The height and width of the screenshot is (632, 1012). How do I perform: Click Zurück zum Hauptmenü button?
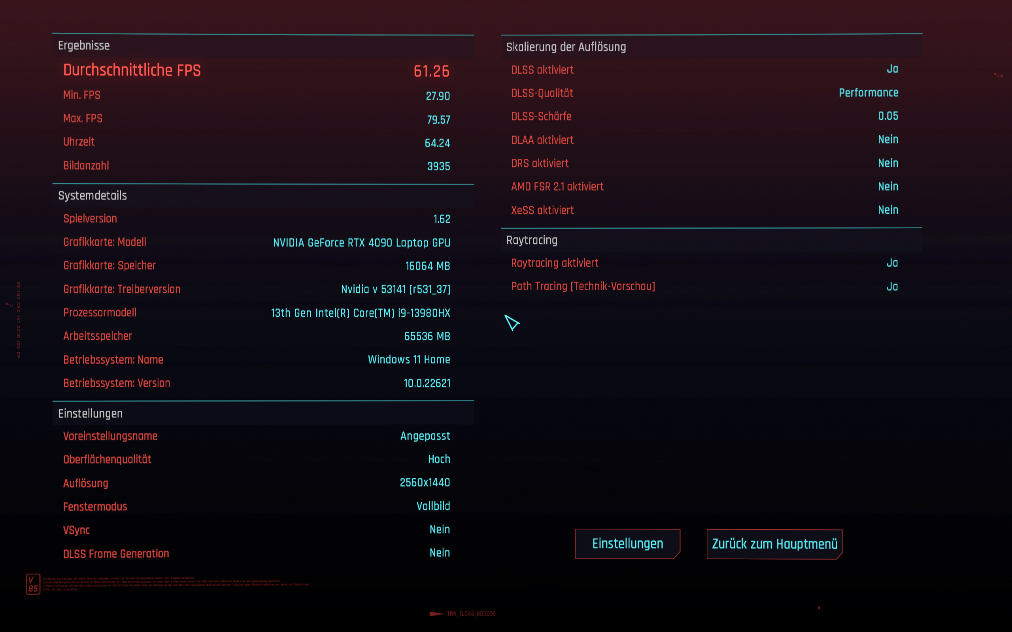pos(774,544)
